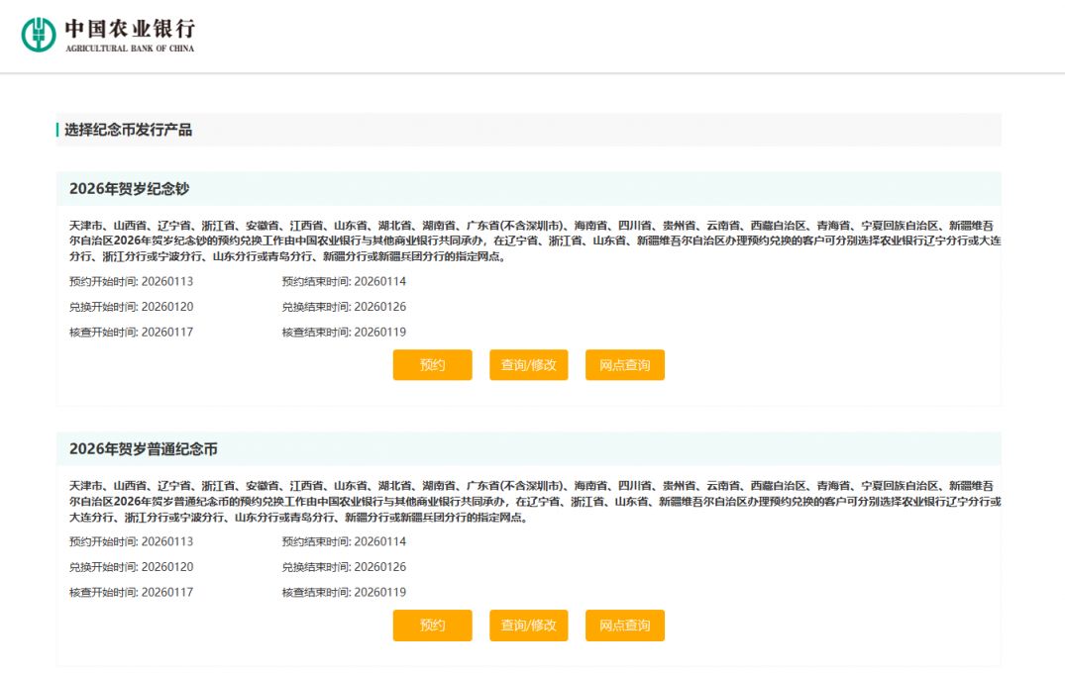This screenshot has width=1065, height=673.
Task: Click 核查开始时间 20260117 in 普通纪念币 section
Action: coord(131,592)
